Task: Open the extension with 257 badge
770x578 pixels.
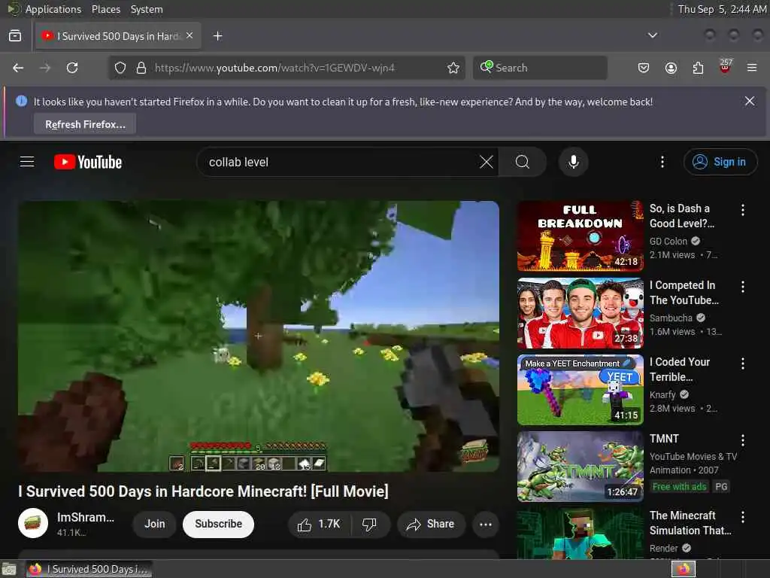Action: (x=725, y=67)
